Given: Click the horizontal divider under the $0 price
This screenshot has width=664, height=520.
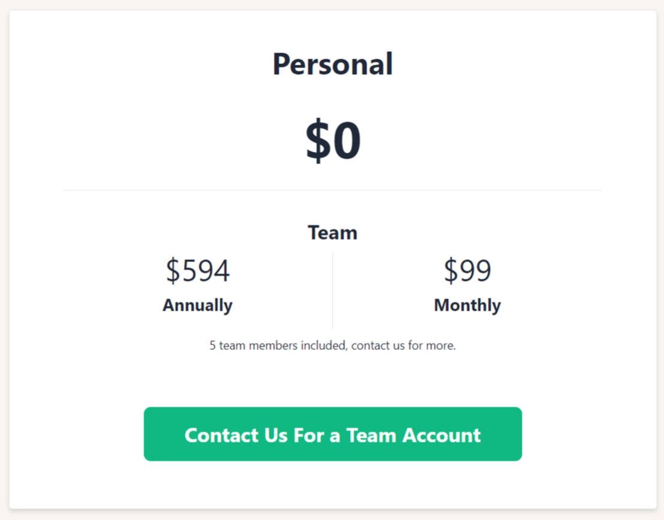Looking at the screenshot, I should click(x=332, y=190).
